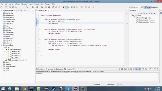Select the CookieClicker project
Image resolution: width=162 pixels, height=91 pixels.
[10, 22]
